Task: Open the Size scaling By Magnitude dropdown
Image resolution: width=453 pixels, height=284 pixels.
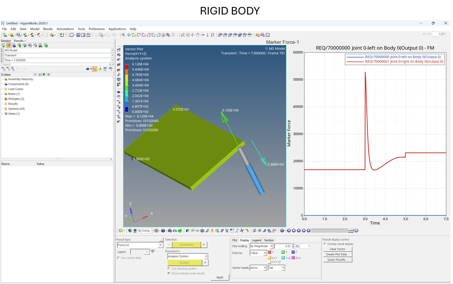Action: [271, 246]
